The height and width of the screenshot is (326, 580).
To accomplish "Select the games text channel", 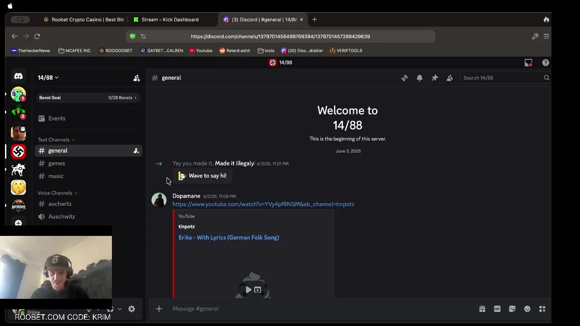I will [x=88, y=163].
